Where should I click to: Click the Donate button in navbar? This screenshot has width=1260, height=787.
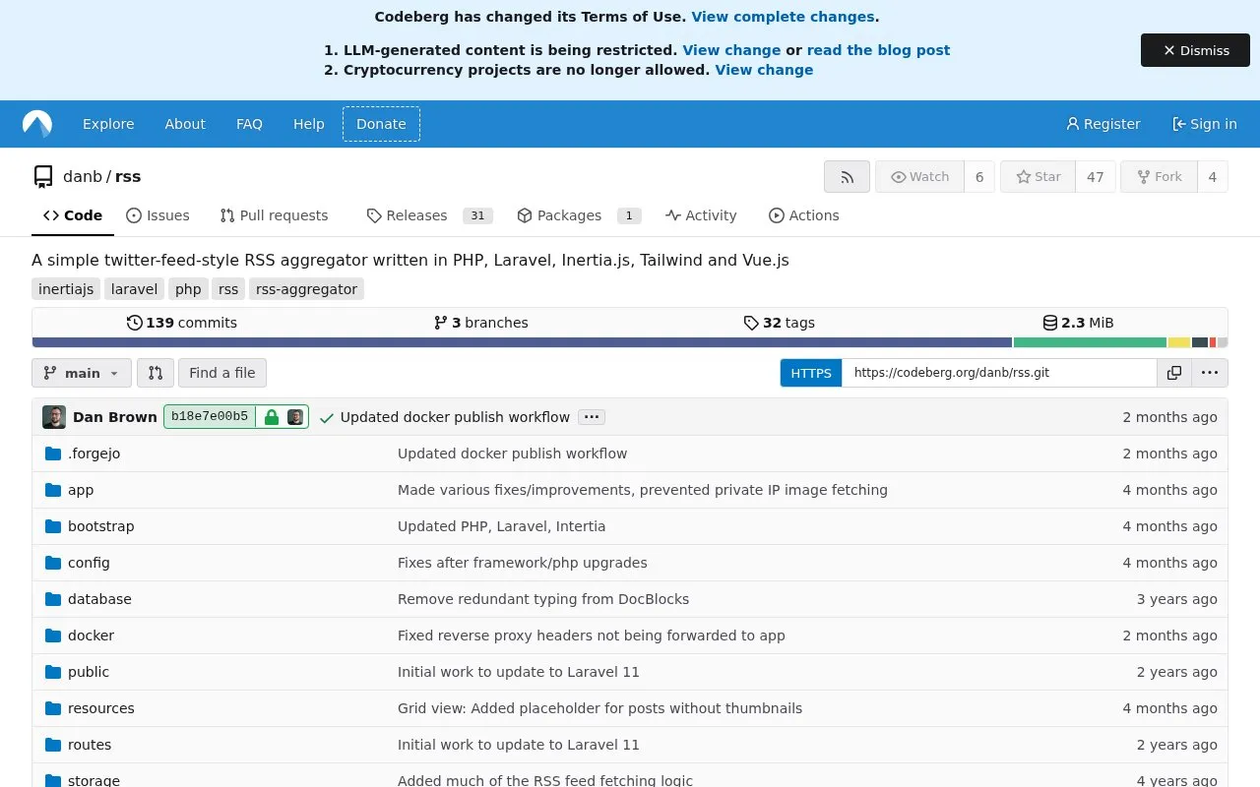(x=381, y=124)
